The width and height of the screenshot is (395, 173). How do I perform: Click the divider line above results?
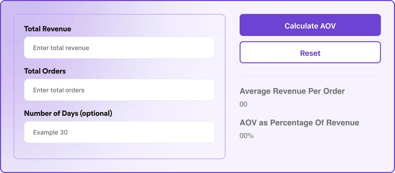pyautogui.click(x=310, y=76)
